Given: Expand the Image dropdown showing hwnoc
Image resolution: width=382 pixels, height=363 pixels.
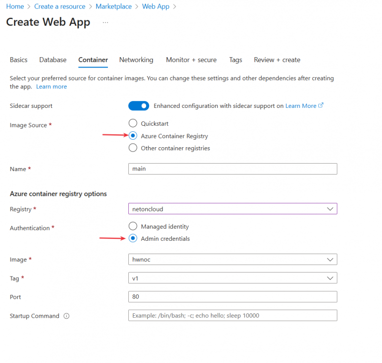Looking at the screenshot, I should (x=233, y=260).
